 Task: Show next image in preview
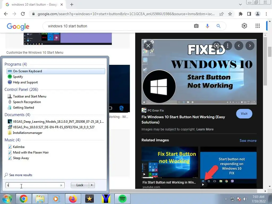coord(250,46)
